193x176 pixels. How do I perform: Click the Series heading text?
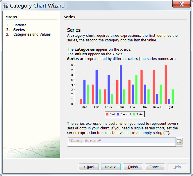click(x=74, y=30)
